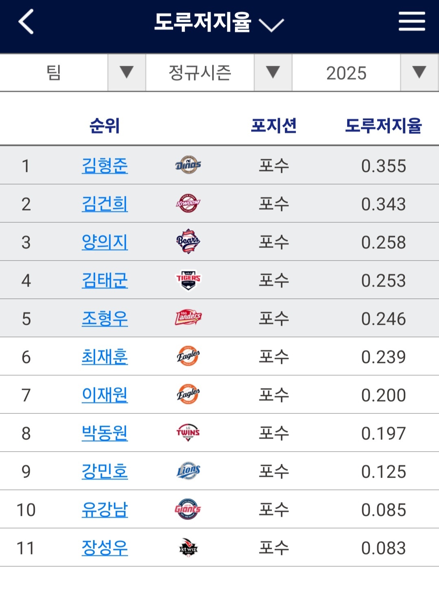Click the Kiwoom team logo

[188, 203]
